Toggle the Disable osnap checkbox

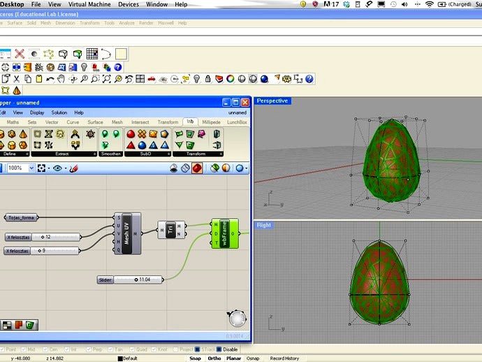219,349
